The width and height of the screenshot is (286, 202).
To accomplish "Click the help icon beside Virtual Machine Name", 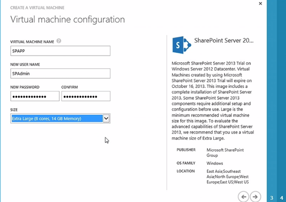I will (x=59, y=41).
